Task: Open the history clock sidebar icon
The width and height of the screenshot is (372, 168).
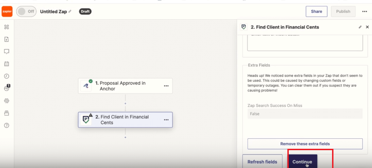Action: click(7, 76)
